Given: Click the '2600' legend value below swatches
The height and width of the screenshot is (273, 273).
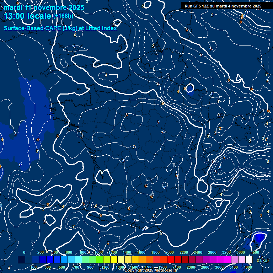Looking at the screenshot, I should (x=205, y=267).
